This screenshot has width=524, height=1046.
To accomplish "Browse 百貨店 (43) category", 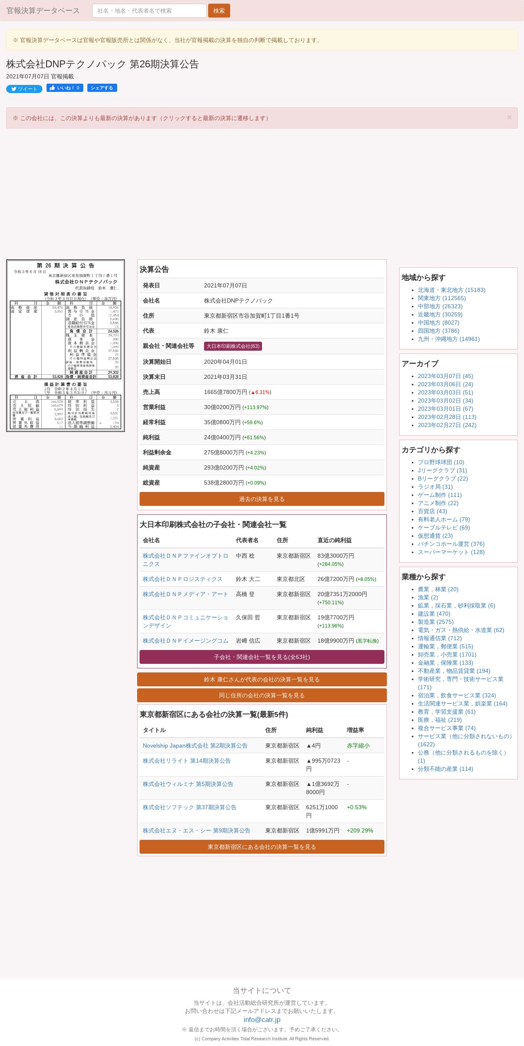I will click(432, 511).
